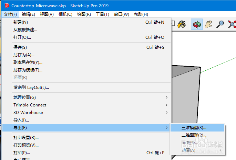Expand the 动画(A) export submenu

pos(197,150)
